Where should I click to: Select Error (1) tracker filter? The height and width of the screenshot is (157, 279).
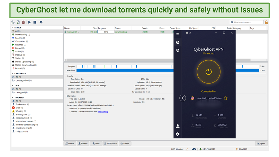point(17,108)
